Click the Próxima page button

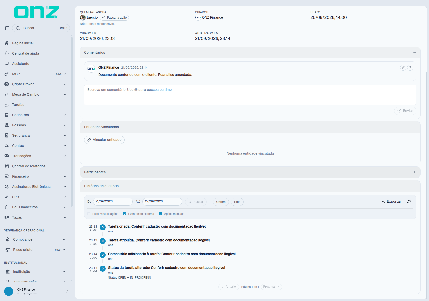[x=271, y=287]
